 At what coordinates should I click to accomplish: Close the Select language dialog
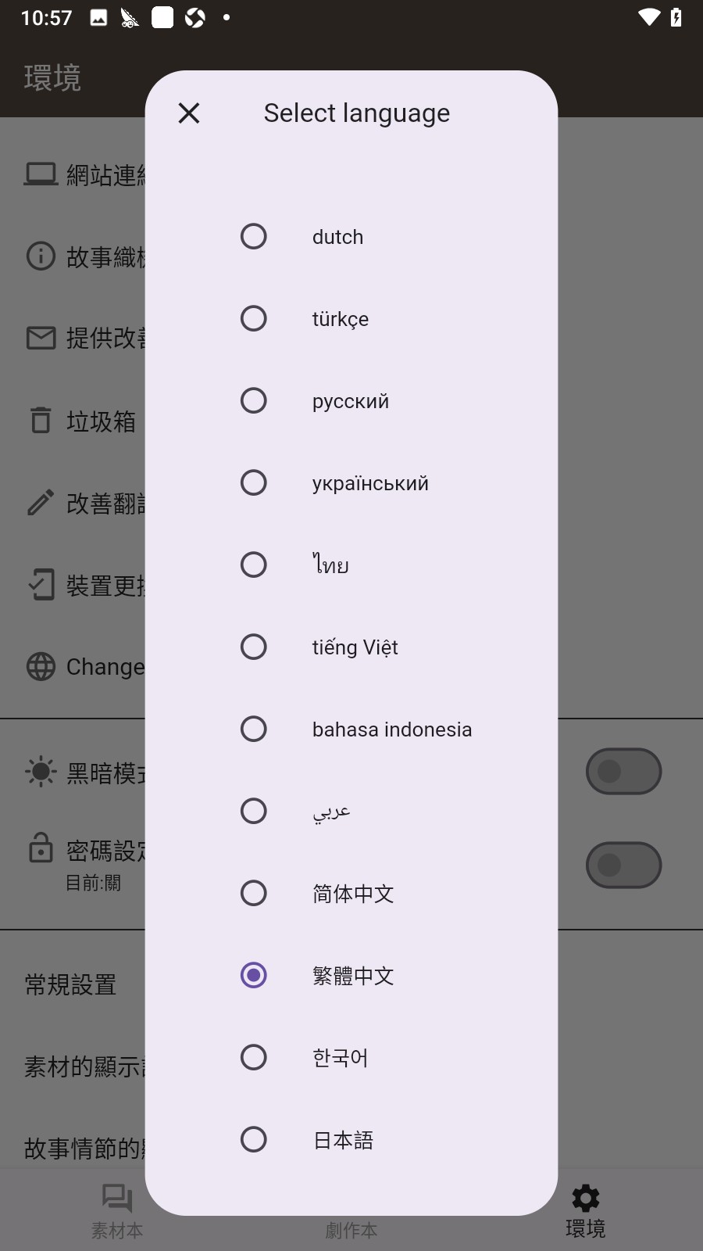pyautogui.click(x=187, y=113)
